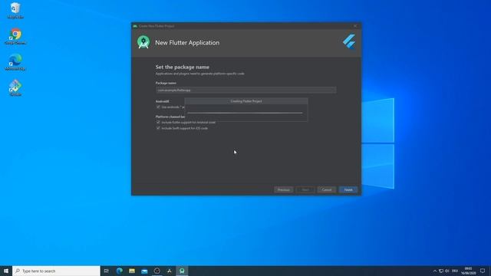Open the Recycle Bin desktop icon
This screenshot has width=491, height=276.
coord(15,10)
